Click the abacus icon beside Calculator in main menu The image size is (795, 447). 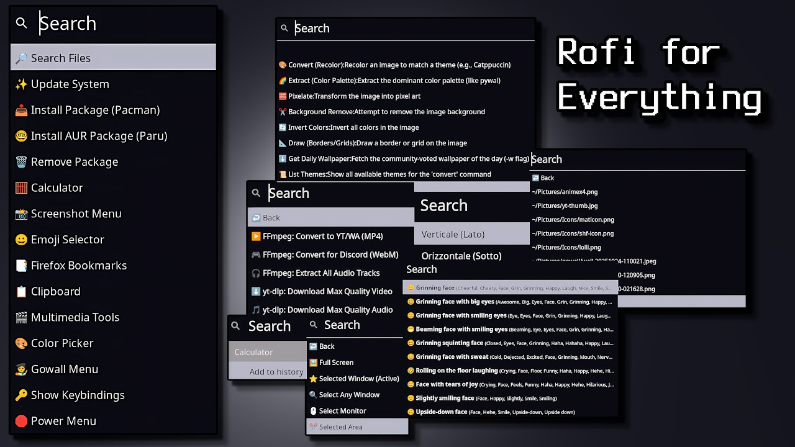click(x=21, y=188)
